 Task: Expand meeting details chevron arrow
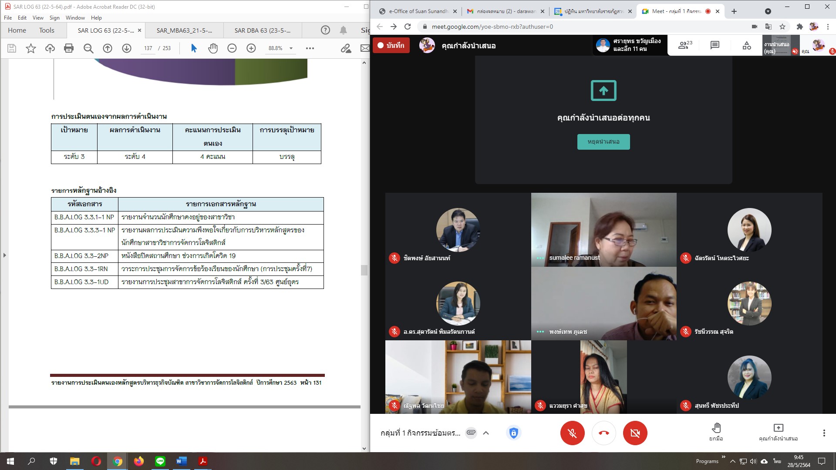pos(486,433)
